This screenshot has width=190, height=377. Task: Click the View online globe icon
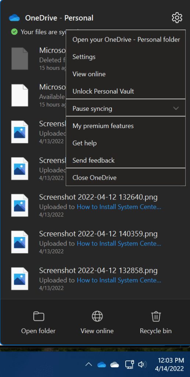coord(97,316)
